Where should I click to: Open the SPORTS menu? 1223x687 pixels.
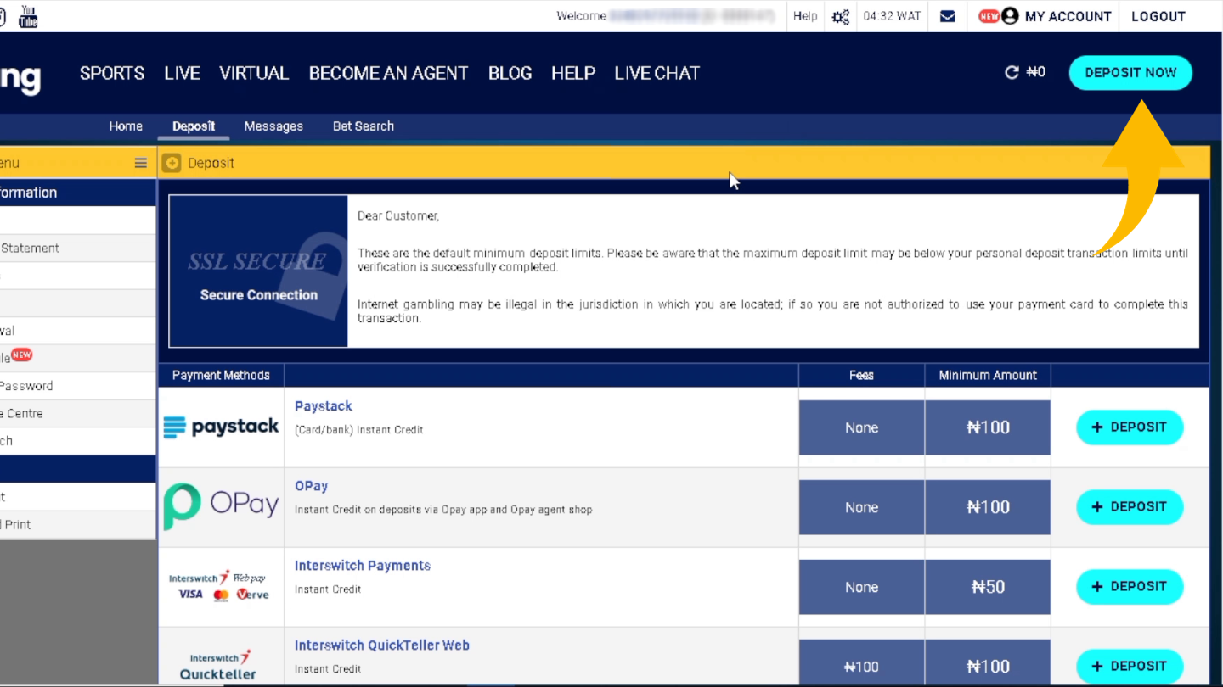[x=112, y=73]
